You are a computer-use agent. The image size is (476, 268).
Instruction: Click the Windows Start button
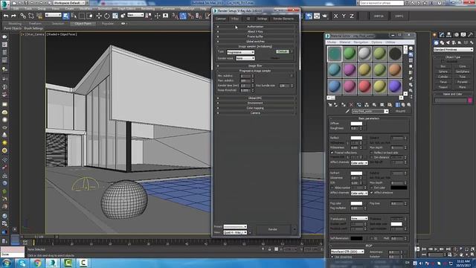click(x=7, y=263)
